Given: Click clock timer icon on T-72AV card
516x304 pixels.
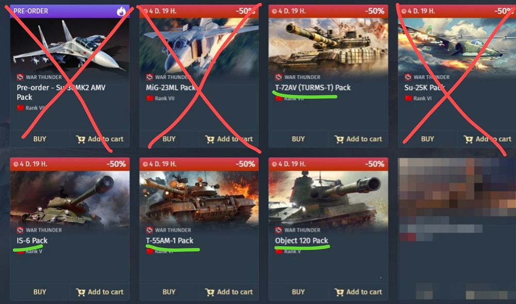Looking at the screenshot, I should 275,11.
